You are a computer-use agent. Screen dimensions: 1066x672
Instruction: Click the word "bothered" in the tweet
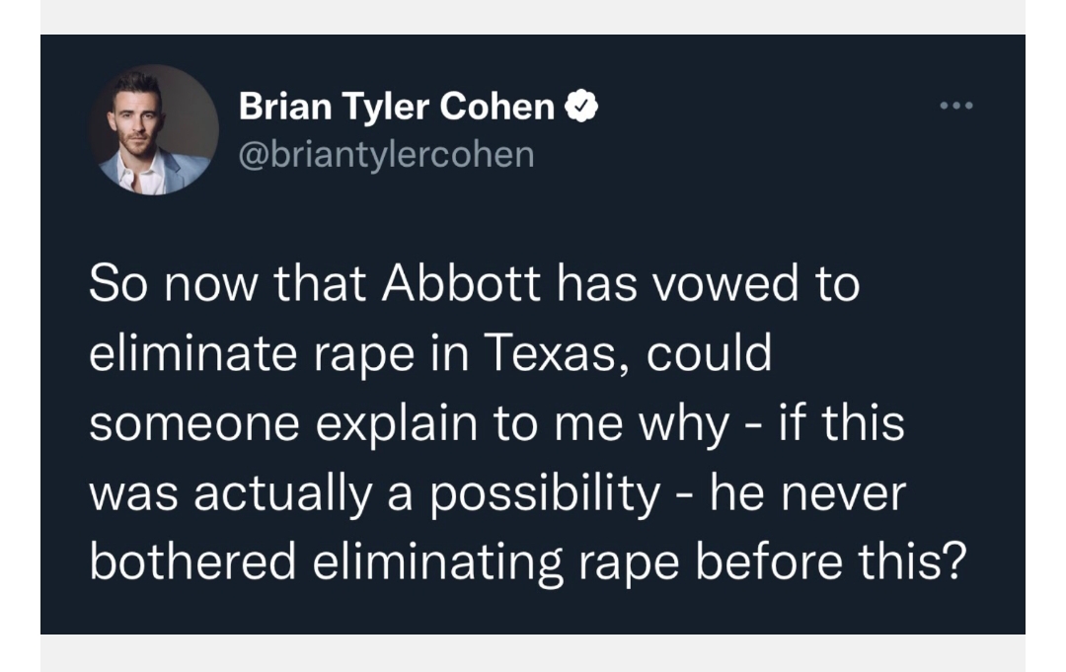pyautogui.click(x=191, y=563)
